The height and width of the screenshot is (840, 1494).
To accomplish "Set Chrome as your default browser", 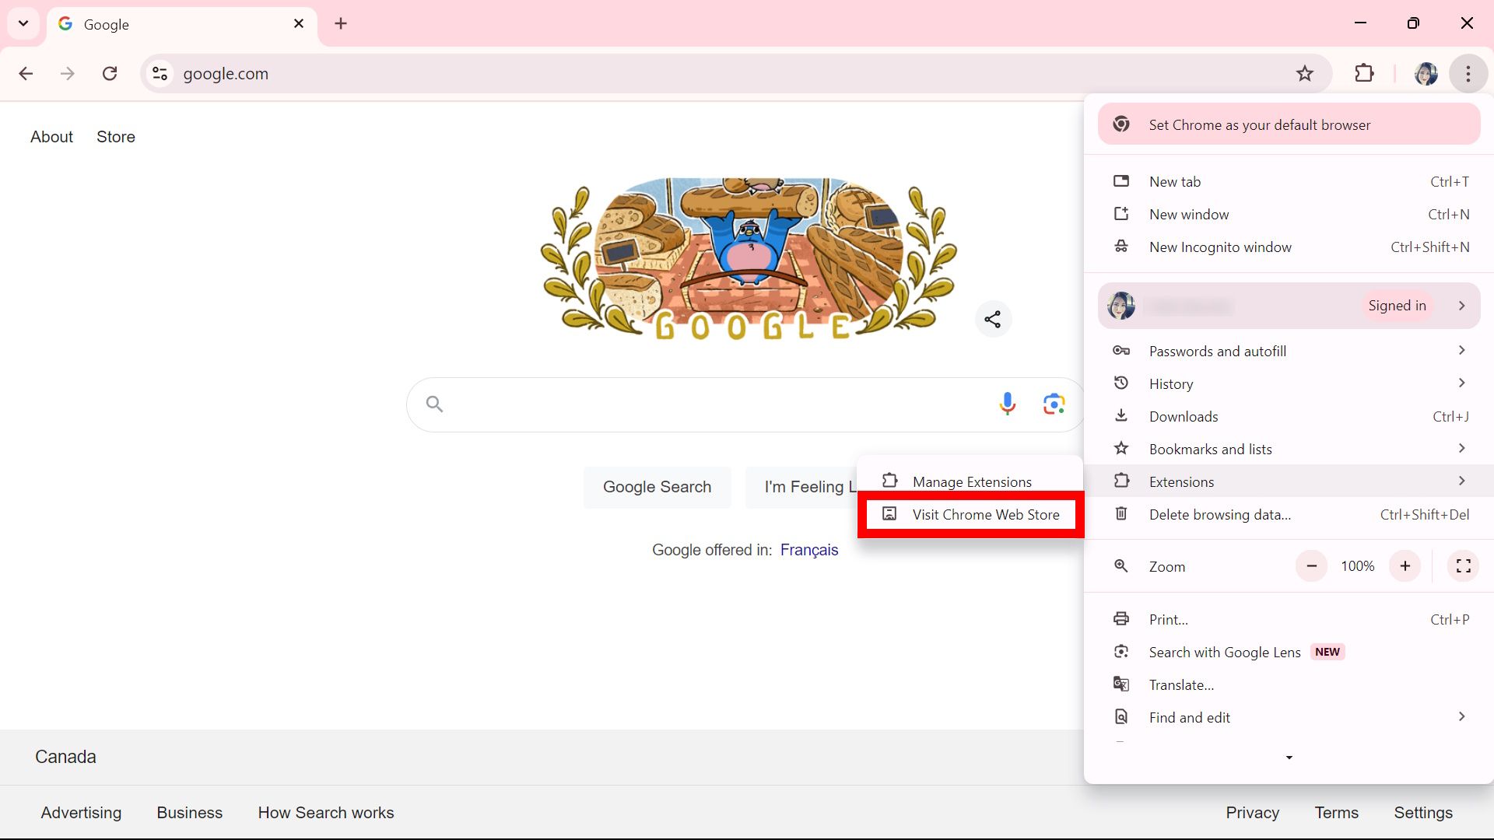I will (1289, 124).
